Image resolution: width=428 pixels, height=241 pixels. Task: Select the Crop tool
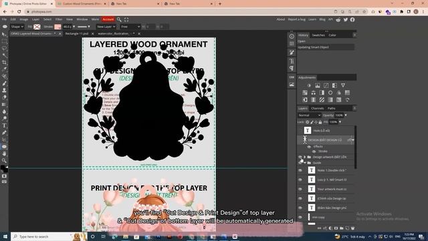click(4, 62)
